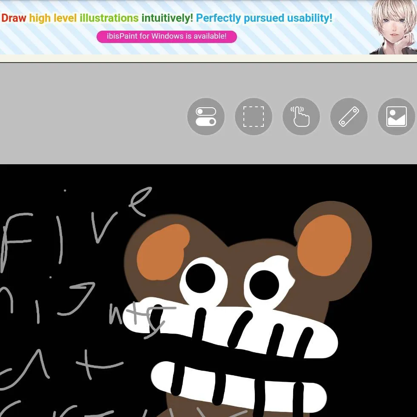Viewport: 417px width, 417px height.
Task: Open the toggle switches settings icon
Action: (x=206, y=117)
